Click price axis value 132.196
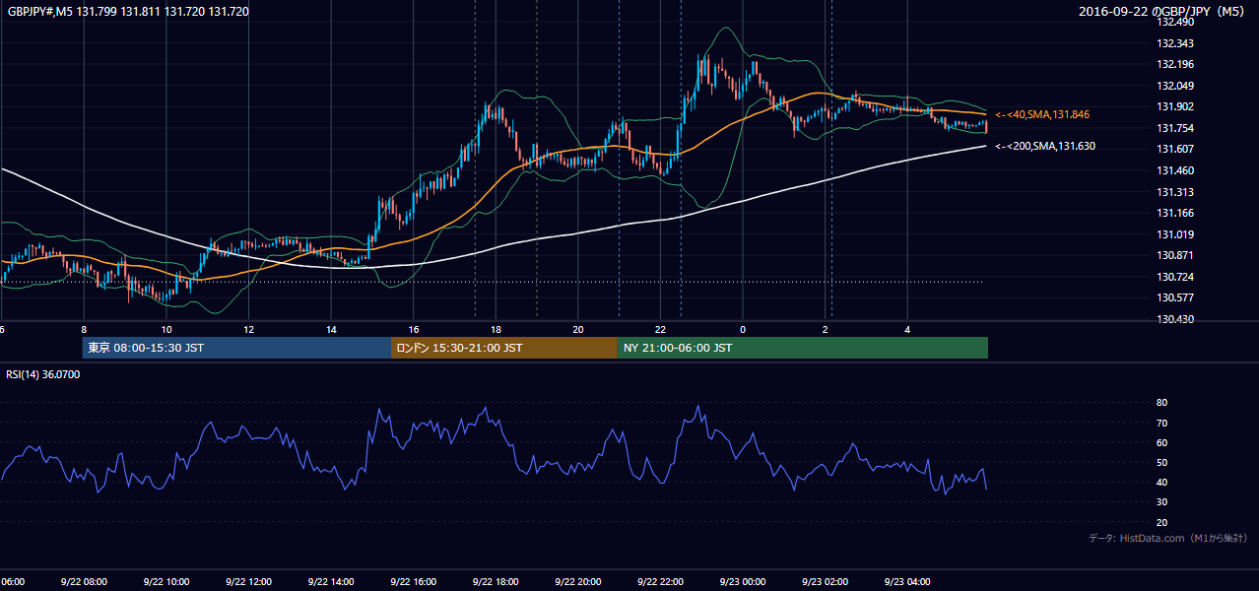 pyautogui.click(x=1175, y=65)
